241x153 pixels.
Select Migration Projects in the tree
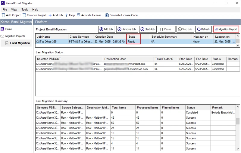(x=15, y=36)
